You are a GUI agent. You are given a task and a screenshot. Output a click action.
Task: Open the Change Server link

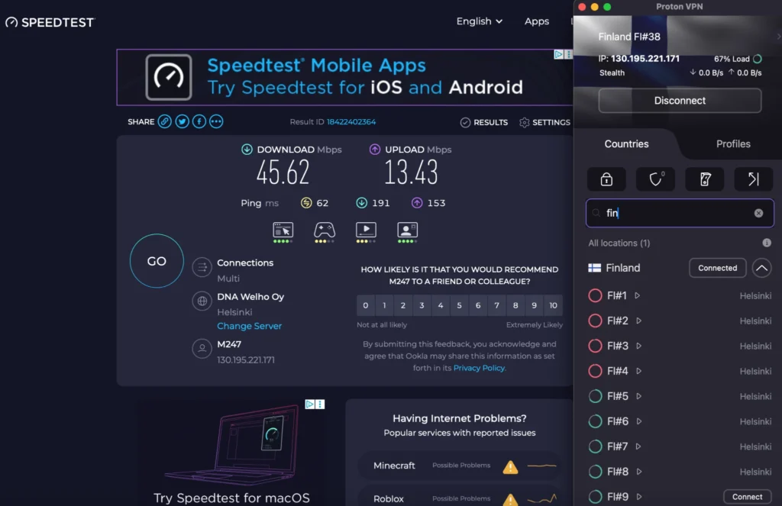click(x=249, y=325)
